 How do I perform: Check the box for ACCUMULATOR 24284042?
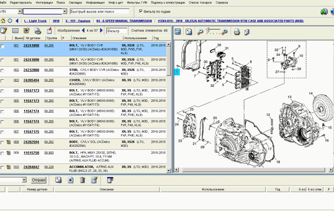3,168
